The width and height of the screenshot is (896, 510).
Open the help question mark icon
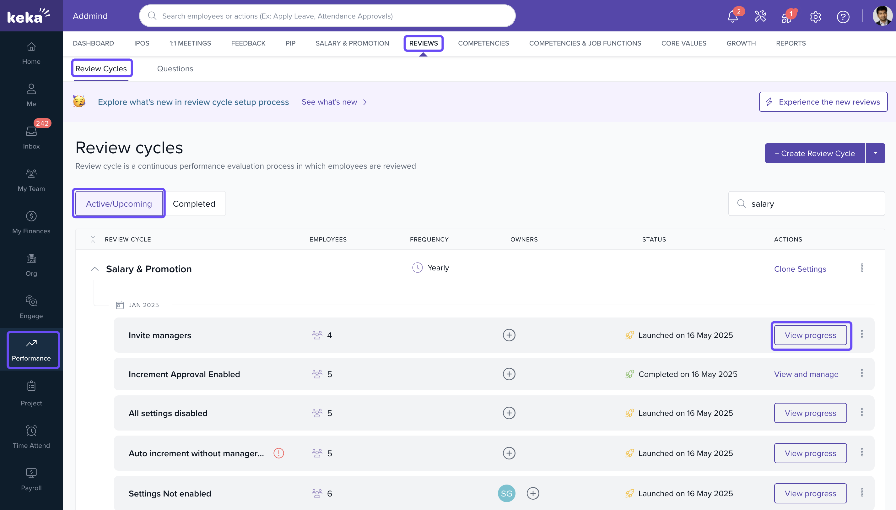(843, 16)
